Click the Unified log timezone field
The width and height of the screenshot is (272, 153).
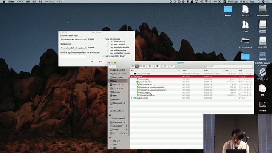[x=74, y=57]
